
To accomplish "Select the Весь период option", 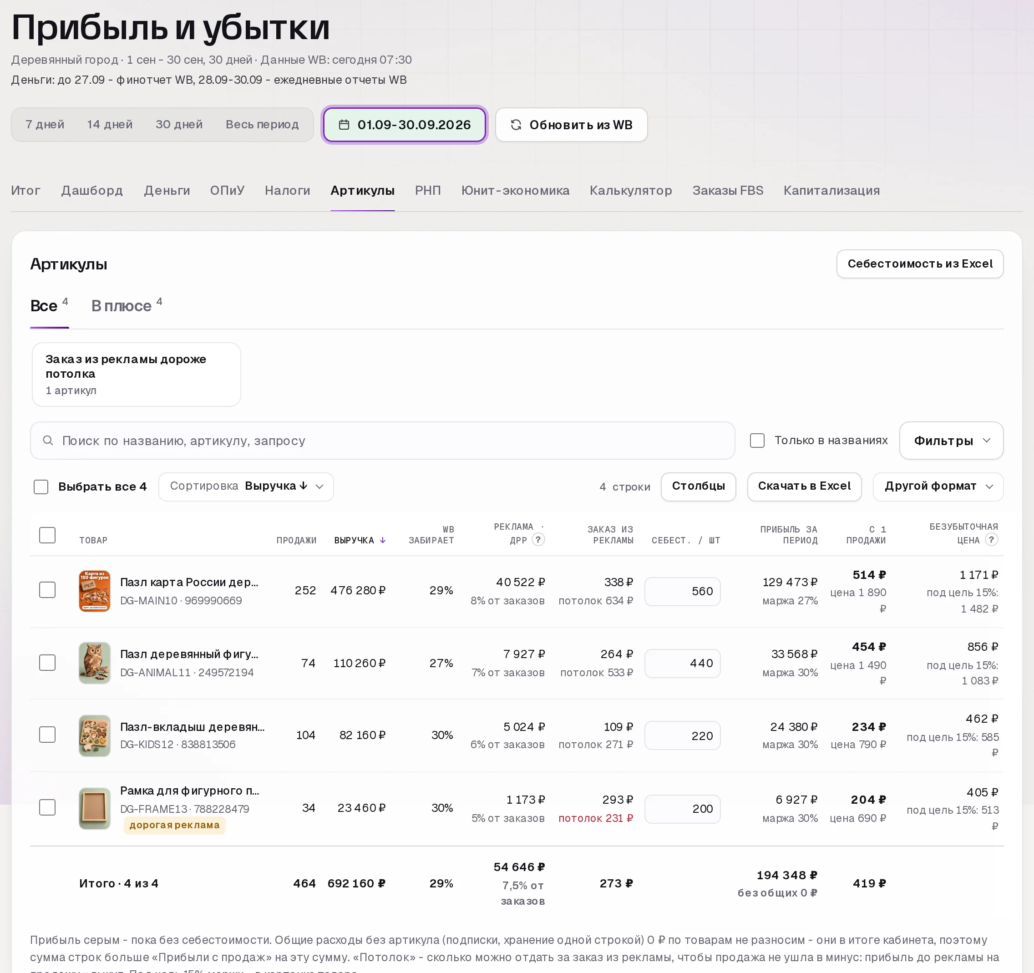I will (x=262, y=125).
